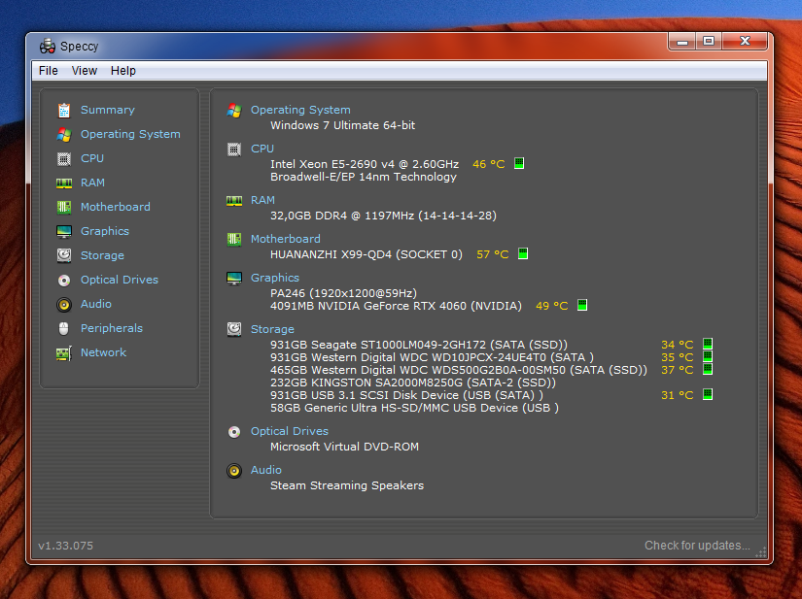
Task: Open the File menu
Action: click(x=48, y=71)
